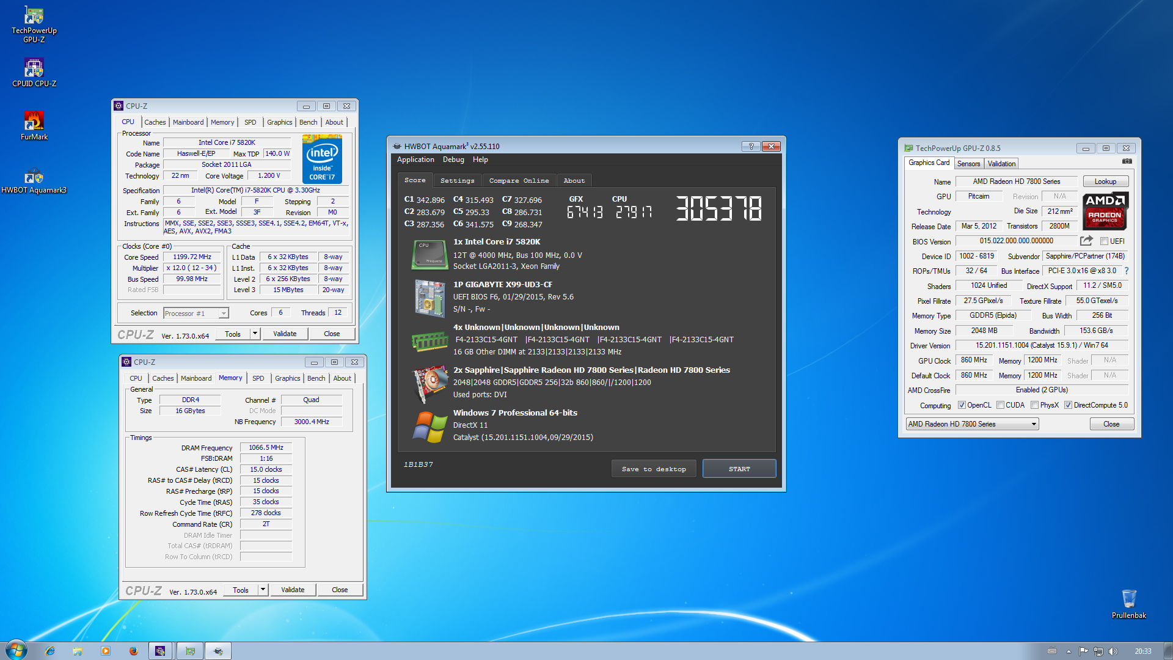
Task: Open the Windows Start menu orb
Action: coord(16,650)
